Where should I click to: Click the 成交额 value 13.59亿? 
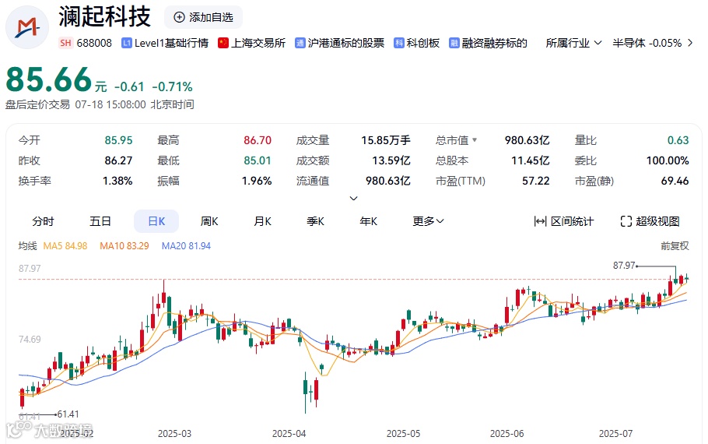pyautogui.click(x=391, y=160)
